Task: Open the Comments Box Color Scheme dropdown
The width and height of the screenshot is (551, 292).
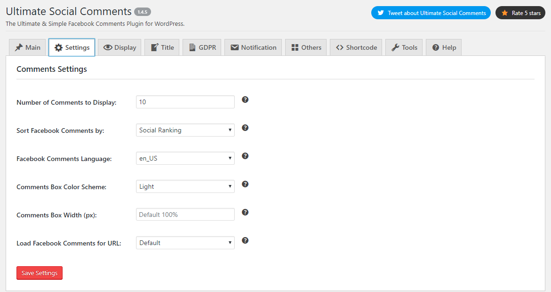Action: click(185, 186)
